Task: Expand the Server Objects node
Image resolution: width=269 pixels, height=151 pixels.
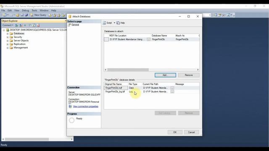Action: [x=8, y=41]
